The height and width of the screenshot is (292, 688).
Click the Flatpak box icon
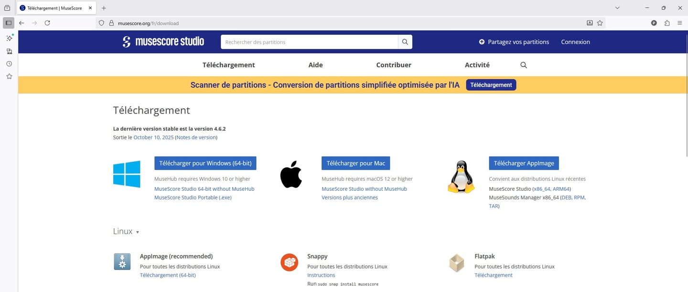(x=457, y=262)
